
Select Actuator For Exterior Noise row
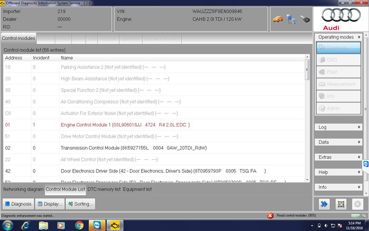tap(154, 113)
